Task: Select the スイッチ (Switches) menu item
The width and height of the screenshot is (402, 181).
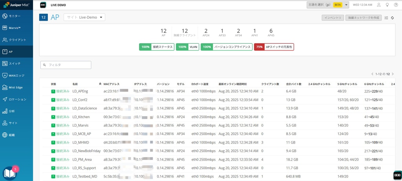Action: (x=16, y=63)
